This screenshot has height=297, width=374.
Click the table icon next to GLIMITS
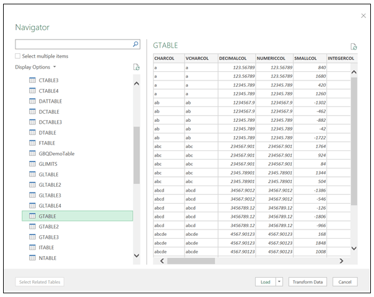pos(33,164)
